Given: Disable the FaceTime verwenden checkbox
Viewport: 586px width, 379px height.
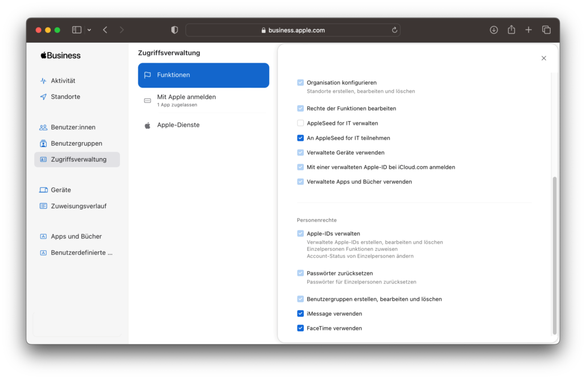Looking at the screenshot, I should [300, 328].
